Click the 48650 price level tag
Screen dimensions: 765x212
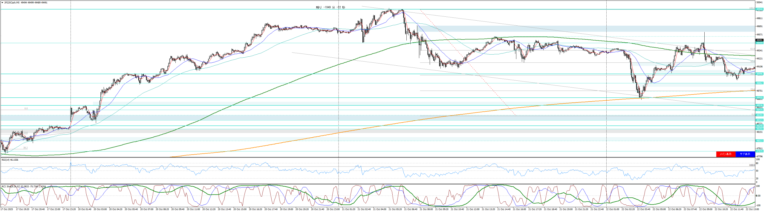(759, 98)
